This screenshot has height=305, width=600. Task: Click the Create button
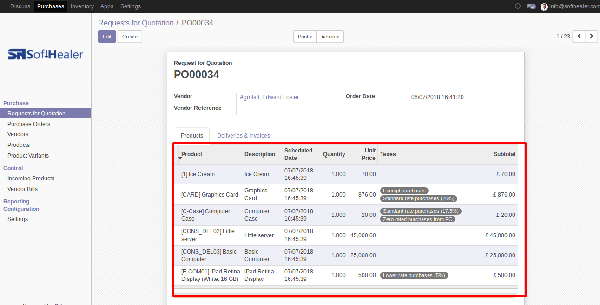pyautogui.click(x=130, y=37)
